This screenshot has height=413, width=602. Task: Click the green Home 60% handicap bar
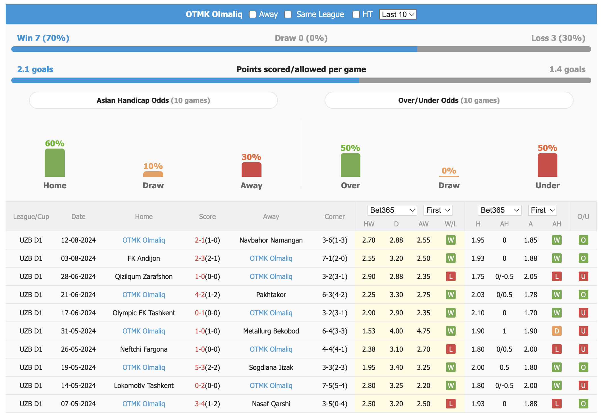click(55, 163)
